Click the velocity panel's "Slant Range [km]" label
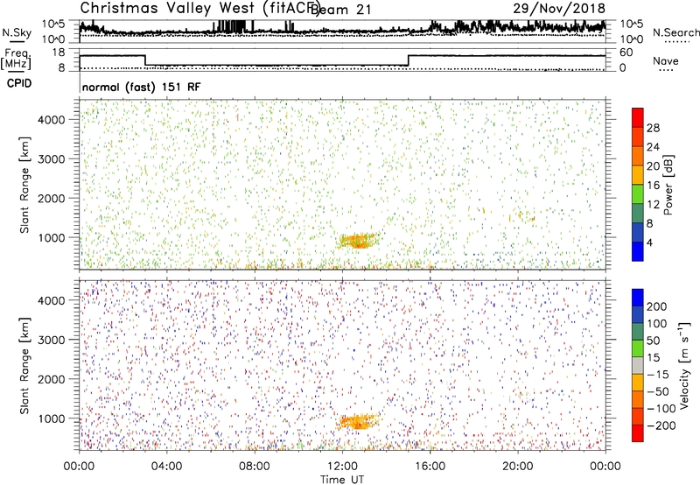 pyautogui.click(x=24, y=365)
